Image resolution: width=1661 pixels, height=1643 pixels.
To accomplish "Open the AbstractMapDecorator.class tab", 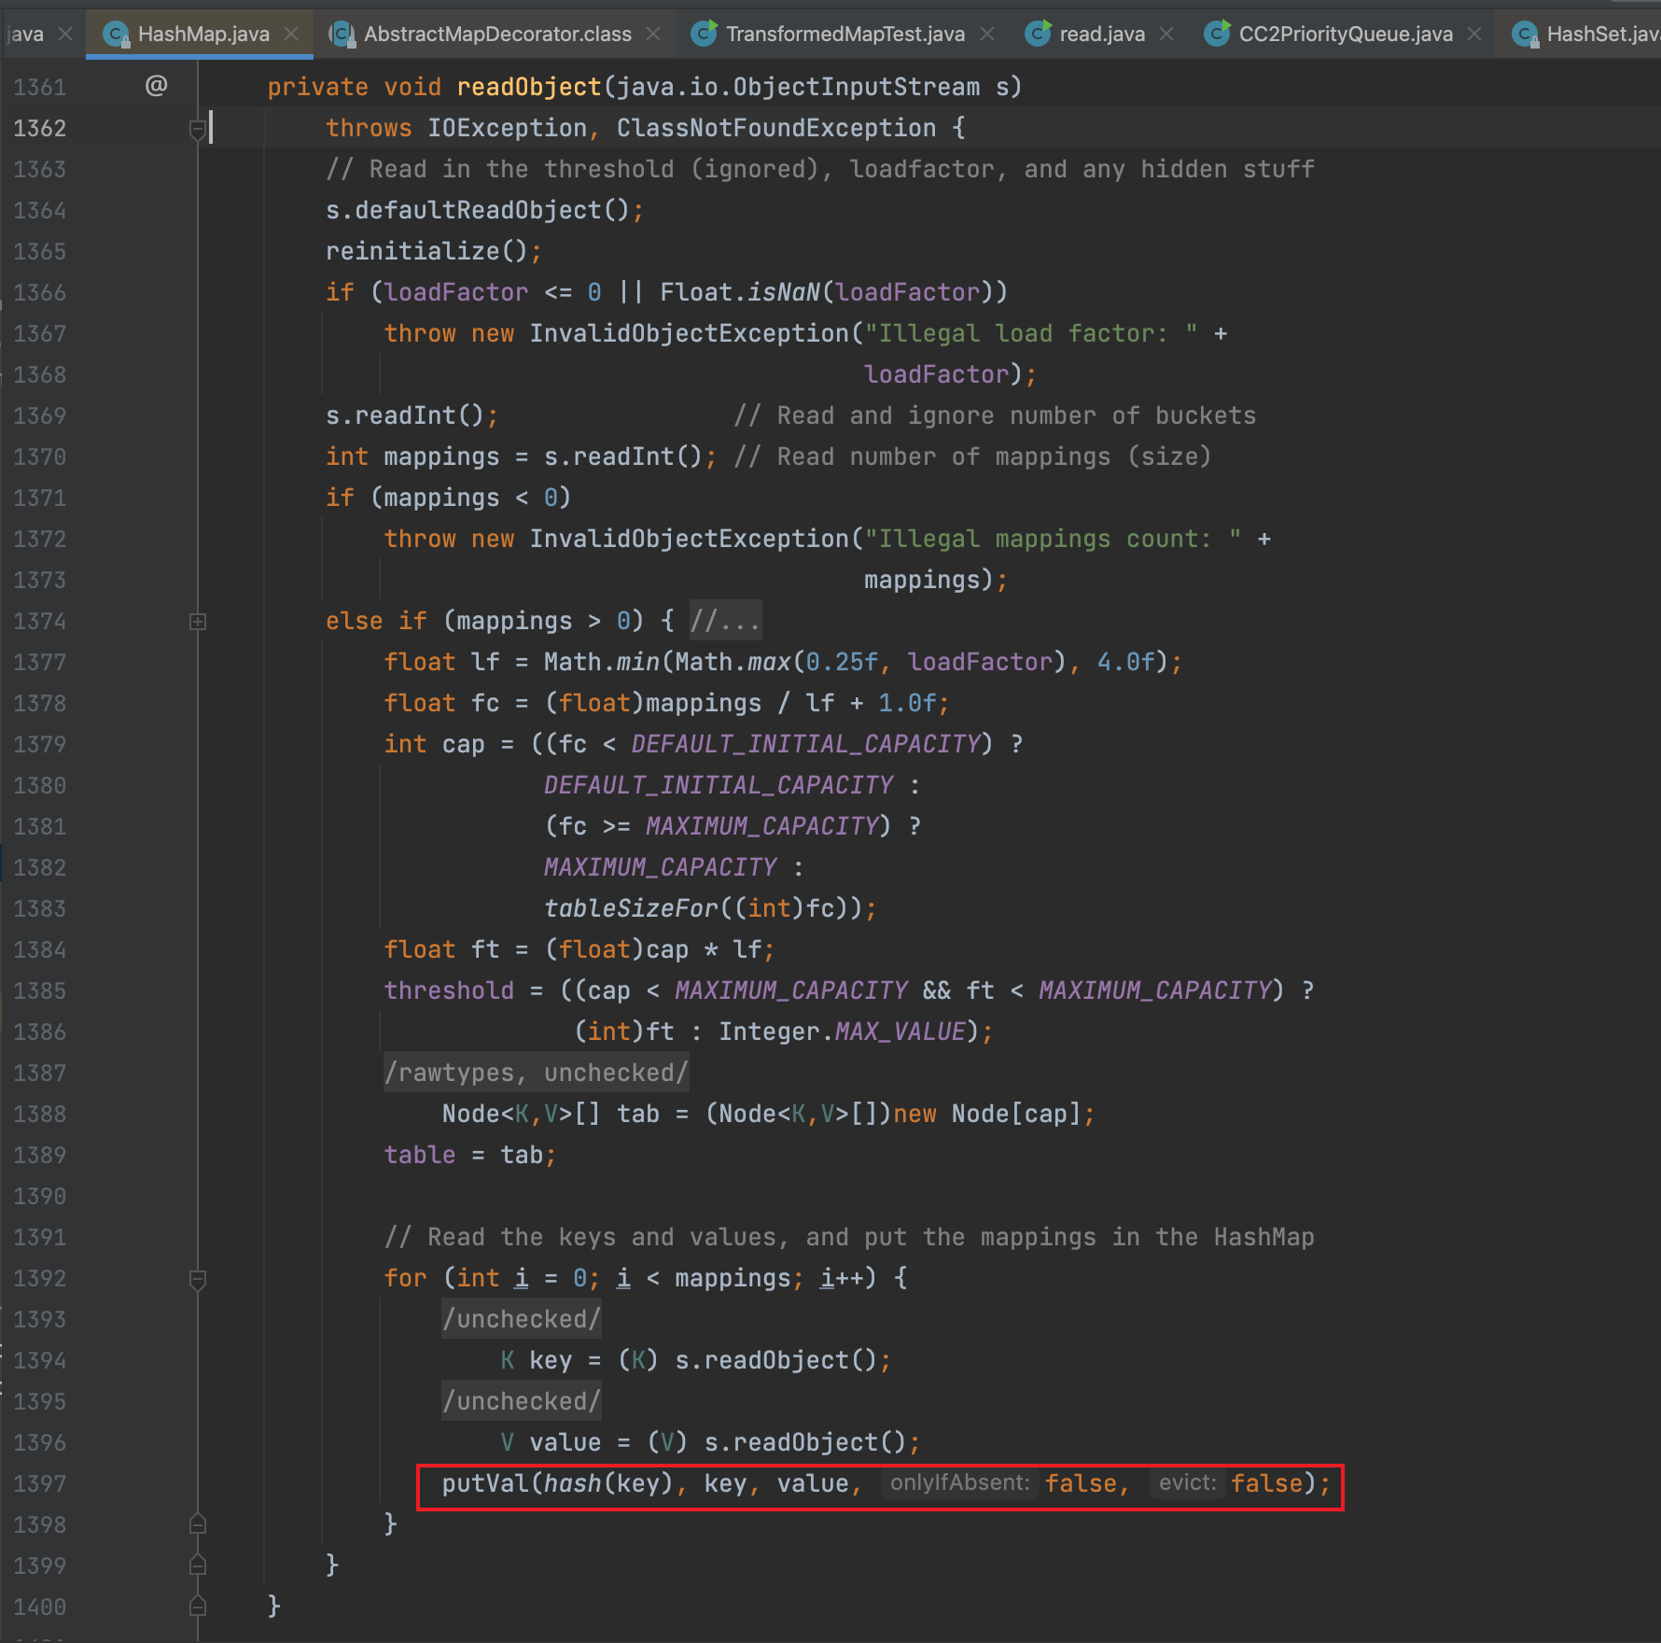I will tap(497, 35).
